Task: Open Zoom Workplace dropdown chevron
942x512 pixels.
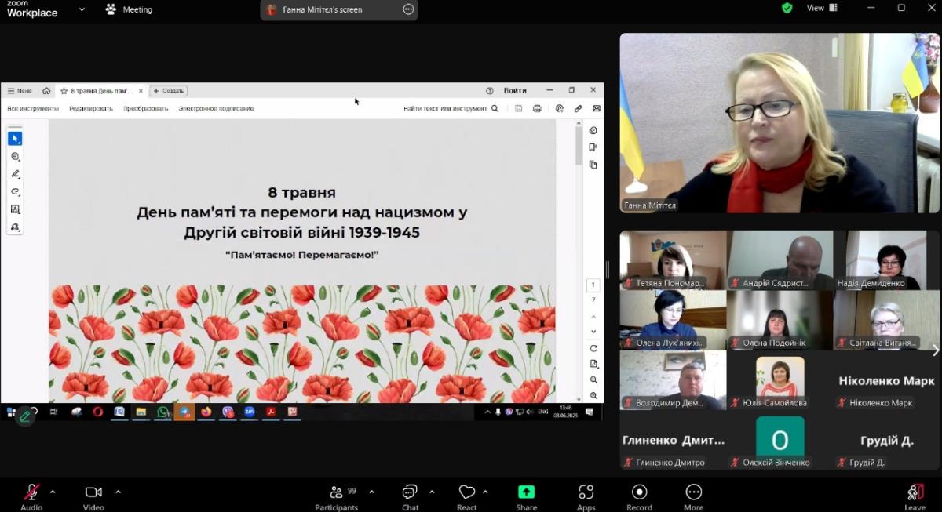Action: pos(82,10)
